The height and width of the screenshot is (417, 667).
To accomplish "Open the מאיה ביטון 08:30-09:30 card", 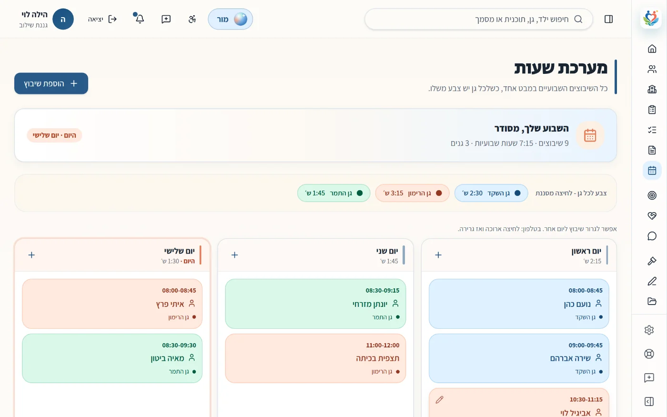I will tap(112, 358).
